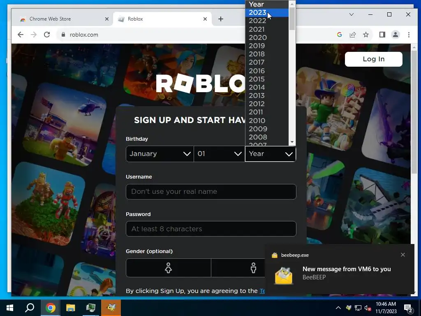
Task: Click the page vertical scrollbar thumb
Action: point(414,112)
